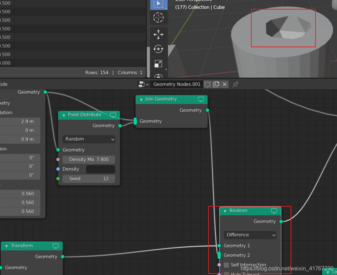Screen dimensions: 337x275
Task: Click the Boolean Geometry output socket
Action: coord(281,221)
